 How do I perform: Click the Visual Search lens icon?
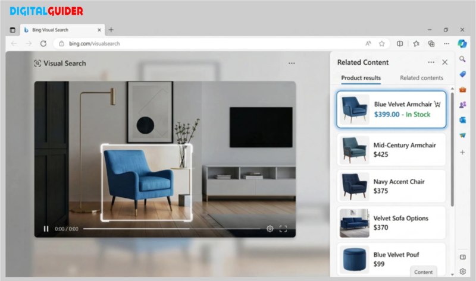(x=37, y=64)
